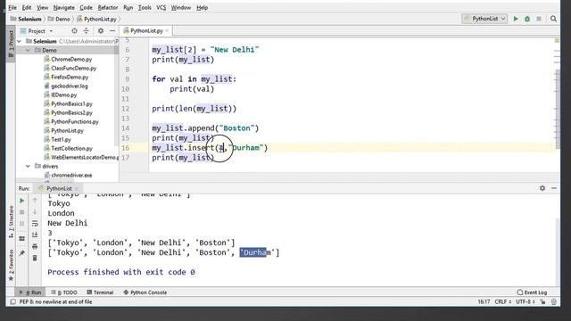Viewport: 571px width, 321px height.
Task: Open Project panel settings gear
Action: tap(101, 31)
